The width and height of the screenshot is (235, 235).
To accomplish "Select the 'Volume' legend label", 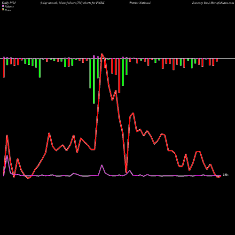I will click(9, 7).
